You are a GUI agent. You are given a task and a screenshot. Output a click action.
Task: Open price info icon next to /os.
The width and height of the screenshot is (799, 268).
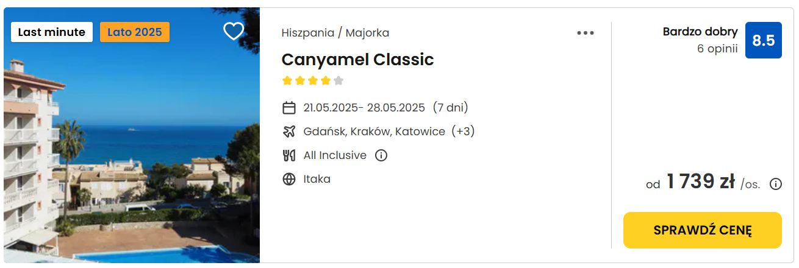click(776, 184)
